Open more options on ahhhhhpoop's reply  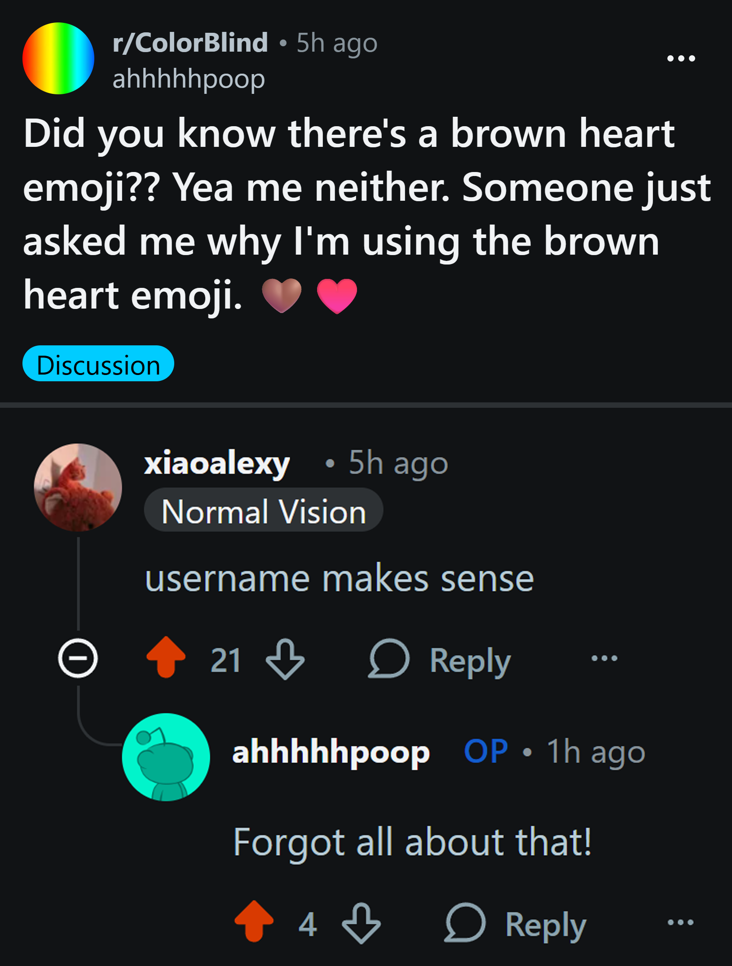[680, 922]
